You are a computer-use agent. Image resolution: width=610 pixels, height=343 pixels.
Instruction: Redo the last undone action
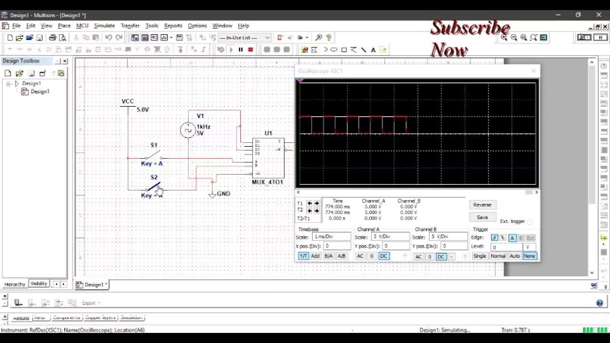coord(119,38)
